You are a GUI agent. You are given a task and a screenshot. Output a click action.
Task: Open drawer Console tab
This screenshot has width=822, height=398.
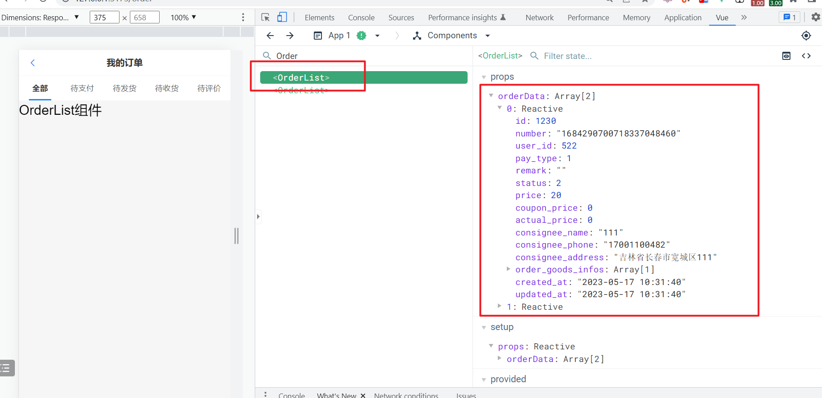291,395
